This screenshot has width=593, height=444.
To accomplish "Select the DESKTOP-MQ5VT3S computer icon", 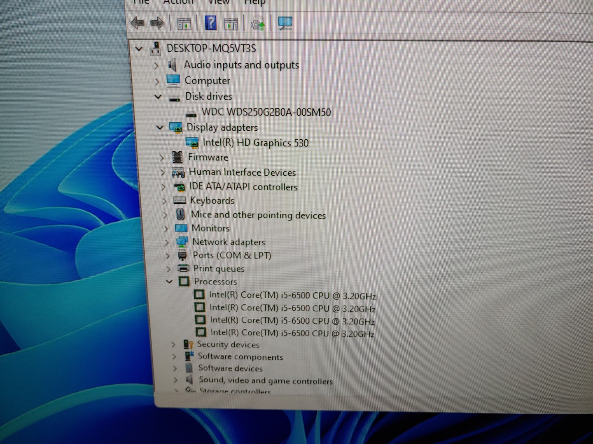I will pyautogui.click(x=155, y=49).
